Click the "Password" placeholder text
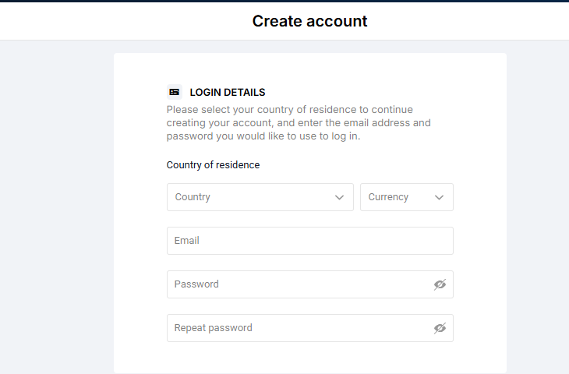 click(x=196, y=284)
